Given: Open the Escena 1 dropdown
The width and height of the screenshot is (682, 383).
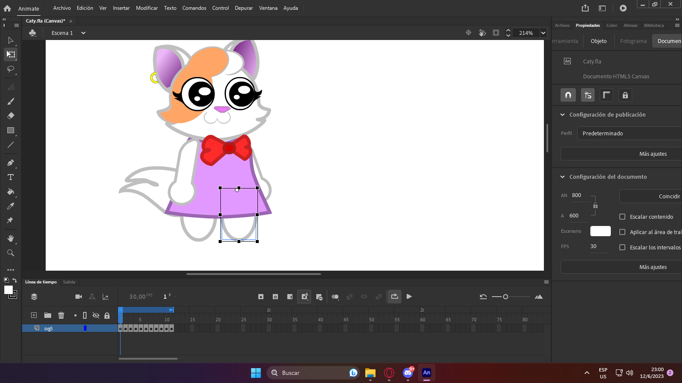Looking at the screenshot, I should pos(83,33).
